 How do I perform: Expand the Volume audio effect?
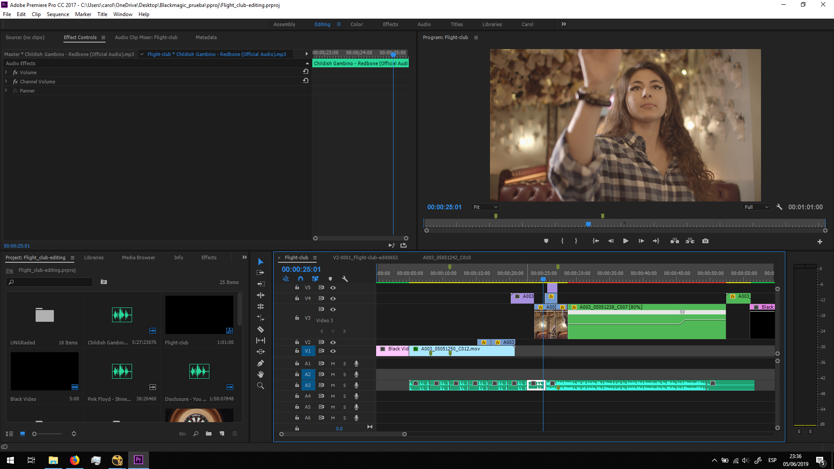(x=6, y=73)
